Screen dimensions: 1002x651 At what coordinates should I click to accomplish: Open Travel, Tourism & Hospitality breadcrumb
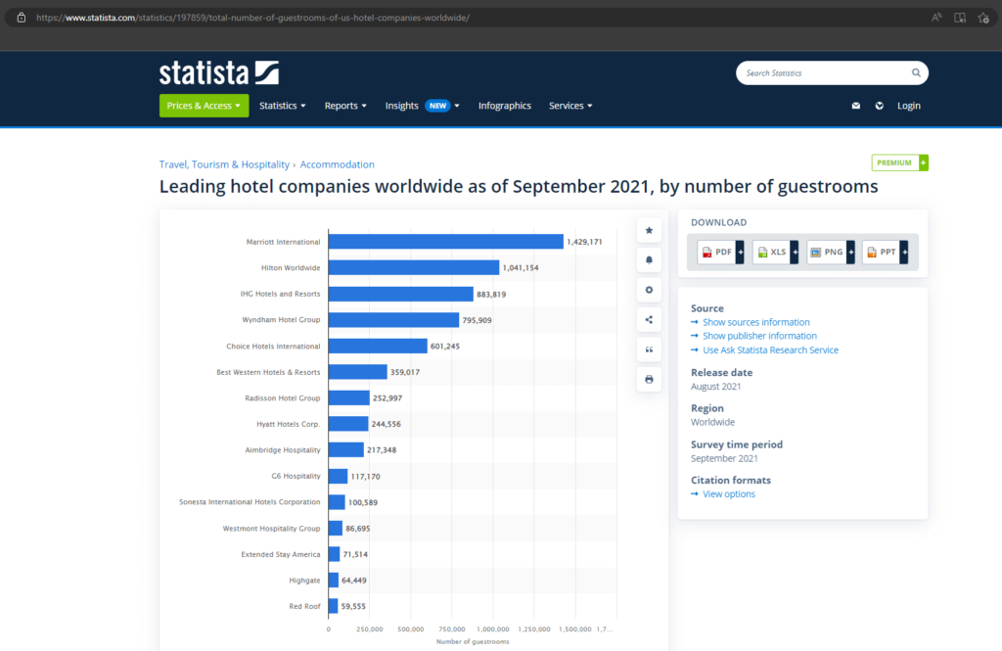pos(224,164)
